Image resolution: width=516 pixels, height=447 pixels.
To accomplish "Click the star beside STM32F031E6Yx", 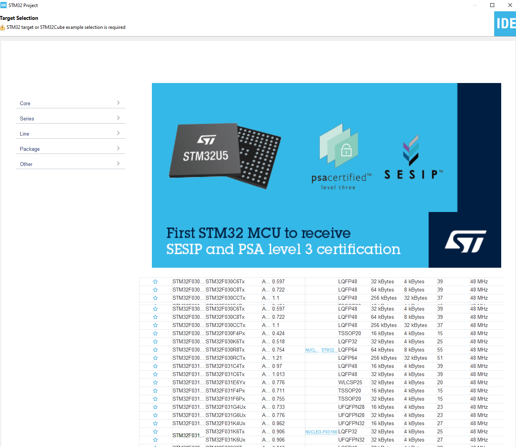I will 155,382.
